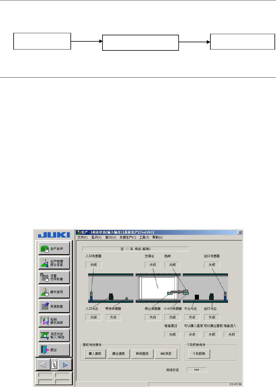
Task: Click the JUKI logo
Action: point(54,235)
